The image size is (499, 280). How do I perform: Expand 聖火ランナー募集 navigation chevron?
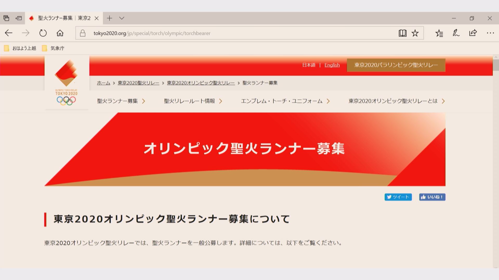pyautogui.click(x=143, y=101)
